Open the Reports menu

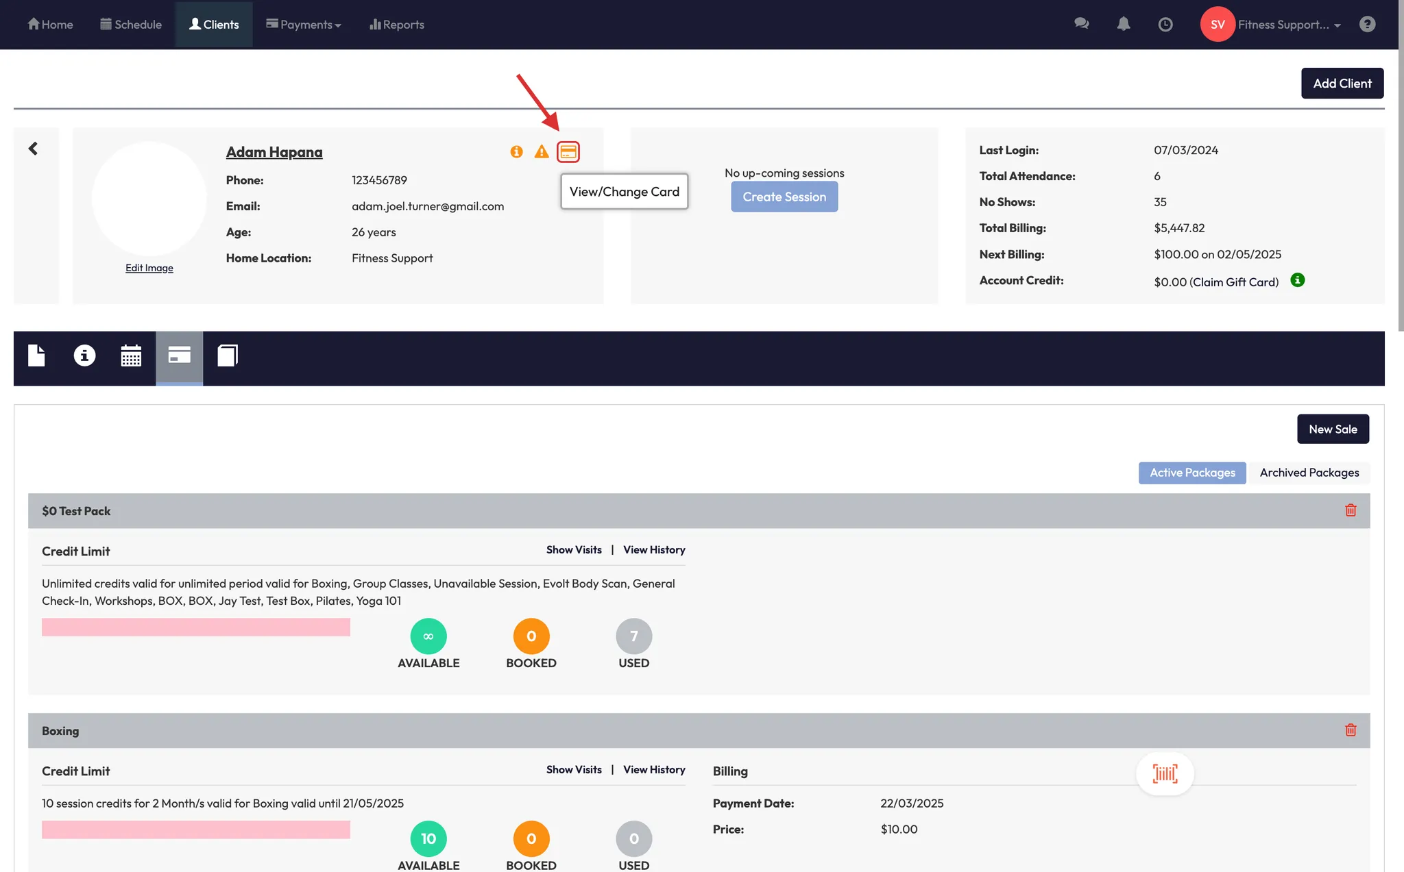[397, 25]
